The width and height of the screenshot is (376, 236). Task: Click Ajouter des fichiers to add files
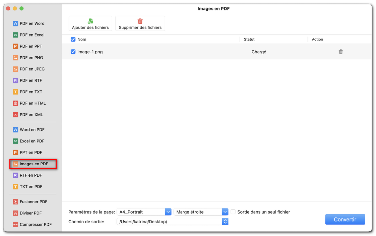[90, 23]
